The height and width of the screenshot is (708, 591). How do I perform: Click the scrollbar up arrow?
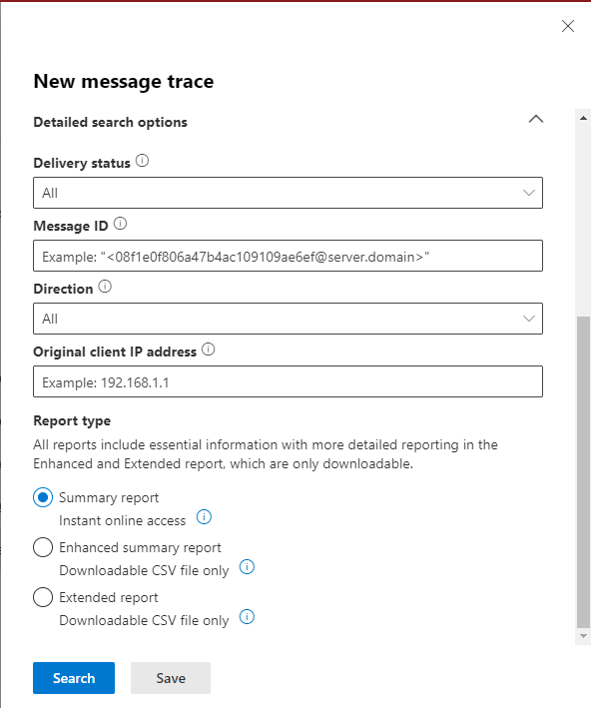tap(583, 118)
